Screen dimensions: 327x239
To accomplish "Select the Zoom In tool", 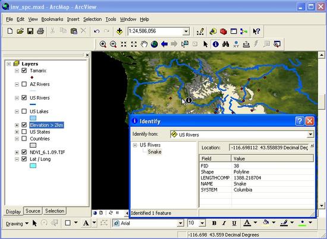I will [x=103, y=44].
